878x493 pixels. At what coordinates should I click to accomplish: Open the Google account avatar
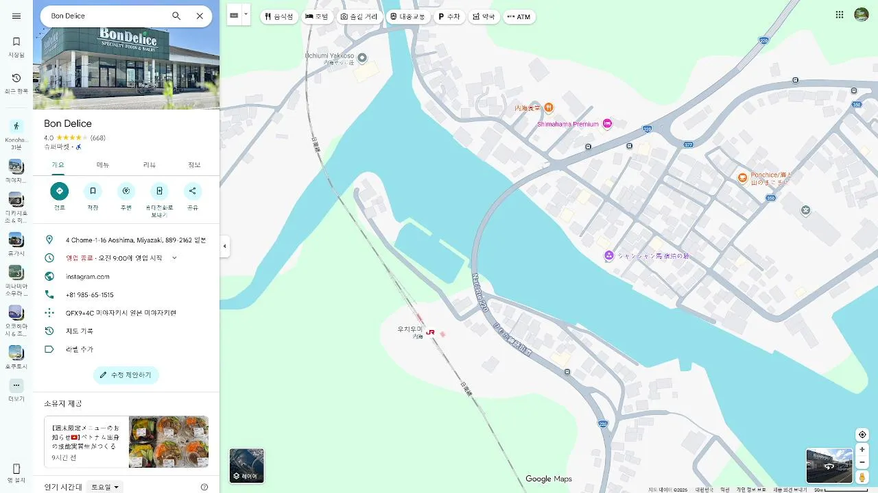(862, 14)
